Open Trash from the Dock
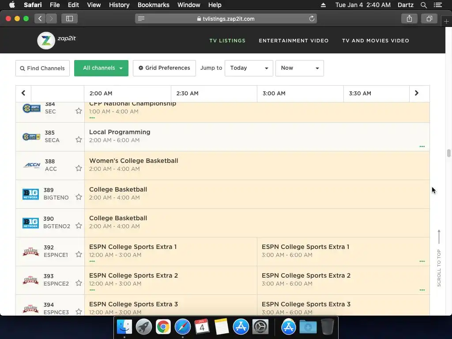This screenshot has width=452, height=339. point(327,327)
